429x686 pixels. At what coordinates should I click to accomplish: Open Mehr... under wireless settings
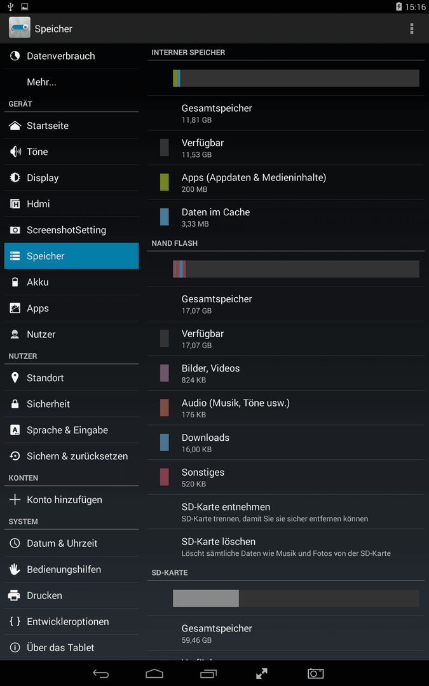71,82
